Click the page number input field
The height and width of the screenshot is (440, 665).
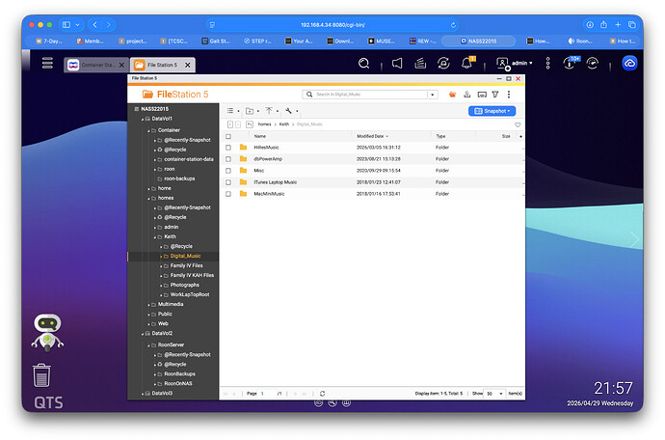268,394
